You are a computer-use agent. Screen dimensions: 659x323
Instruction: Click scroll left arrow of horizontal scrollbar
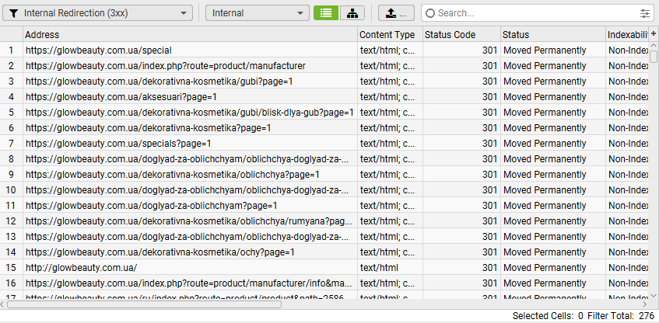coord(3,304)
